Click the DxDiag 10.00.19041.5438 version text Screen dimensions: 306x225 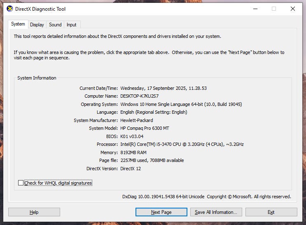tap(164, 197)
